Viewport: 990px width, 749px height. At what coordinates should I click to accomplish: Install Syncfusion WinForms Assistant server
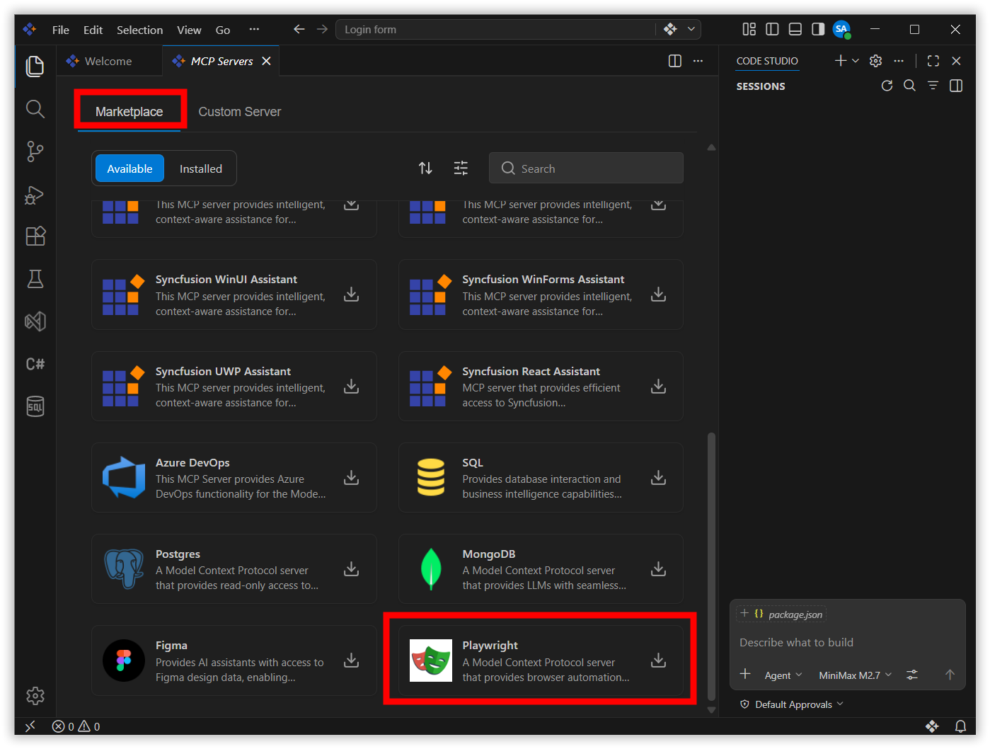pos(658,294)
